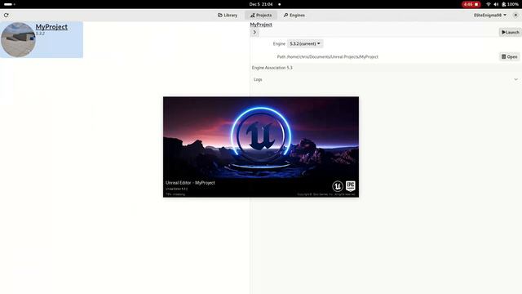This screenshot has width=522, height=294.
Task: Click the volume status icon
Action: pyautogui.click(x=496, y=4)
